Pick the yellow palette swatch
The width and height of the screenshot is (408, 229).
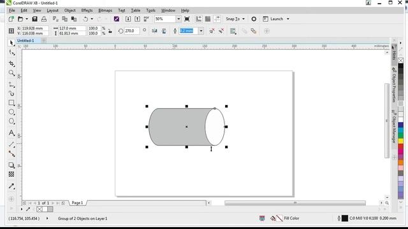tap(400, 141)
